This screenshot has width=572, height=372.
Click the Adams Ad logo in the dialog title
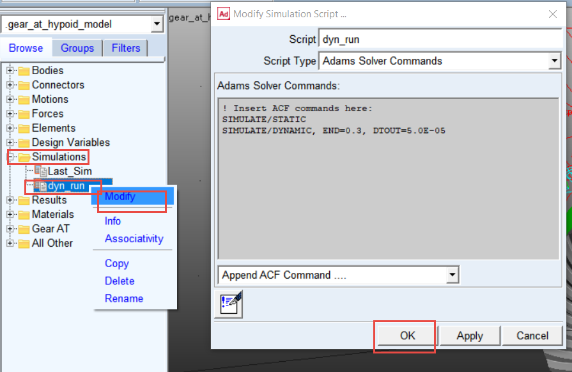(x=223, y=14)
